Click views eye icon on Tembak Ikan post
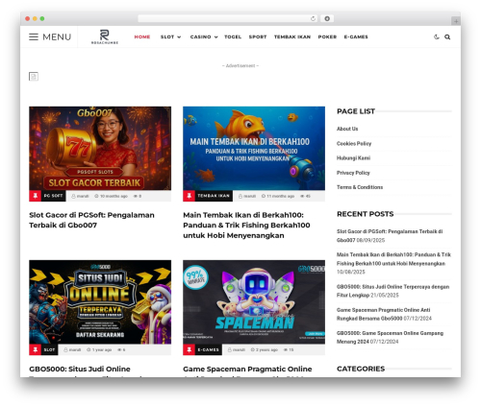This screenshot has height=406, width=481. [302, 196]
